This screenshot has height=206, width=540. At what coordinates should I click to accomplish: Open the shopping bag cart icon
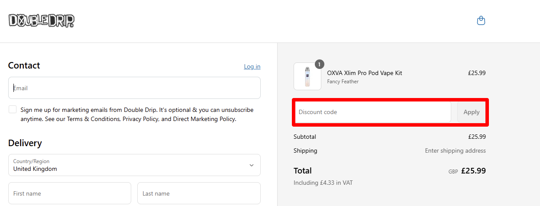[481, 21]
